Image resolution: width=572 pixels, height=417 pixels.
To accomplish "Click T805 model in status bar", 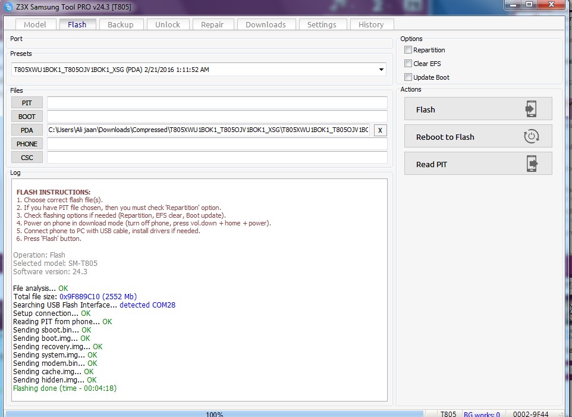I will 448,413.
